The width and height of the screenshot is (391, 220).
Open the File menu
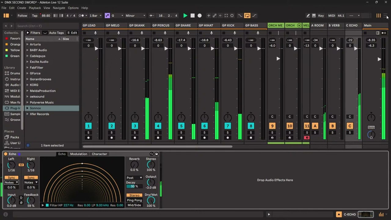(4, 8)
